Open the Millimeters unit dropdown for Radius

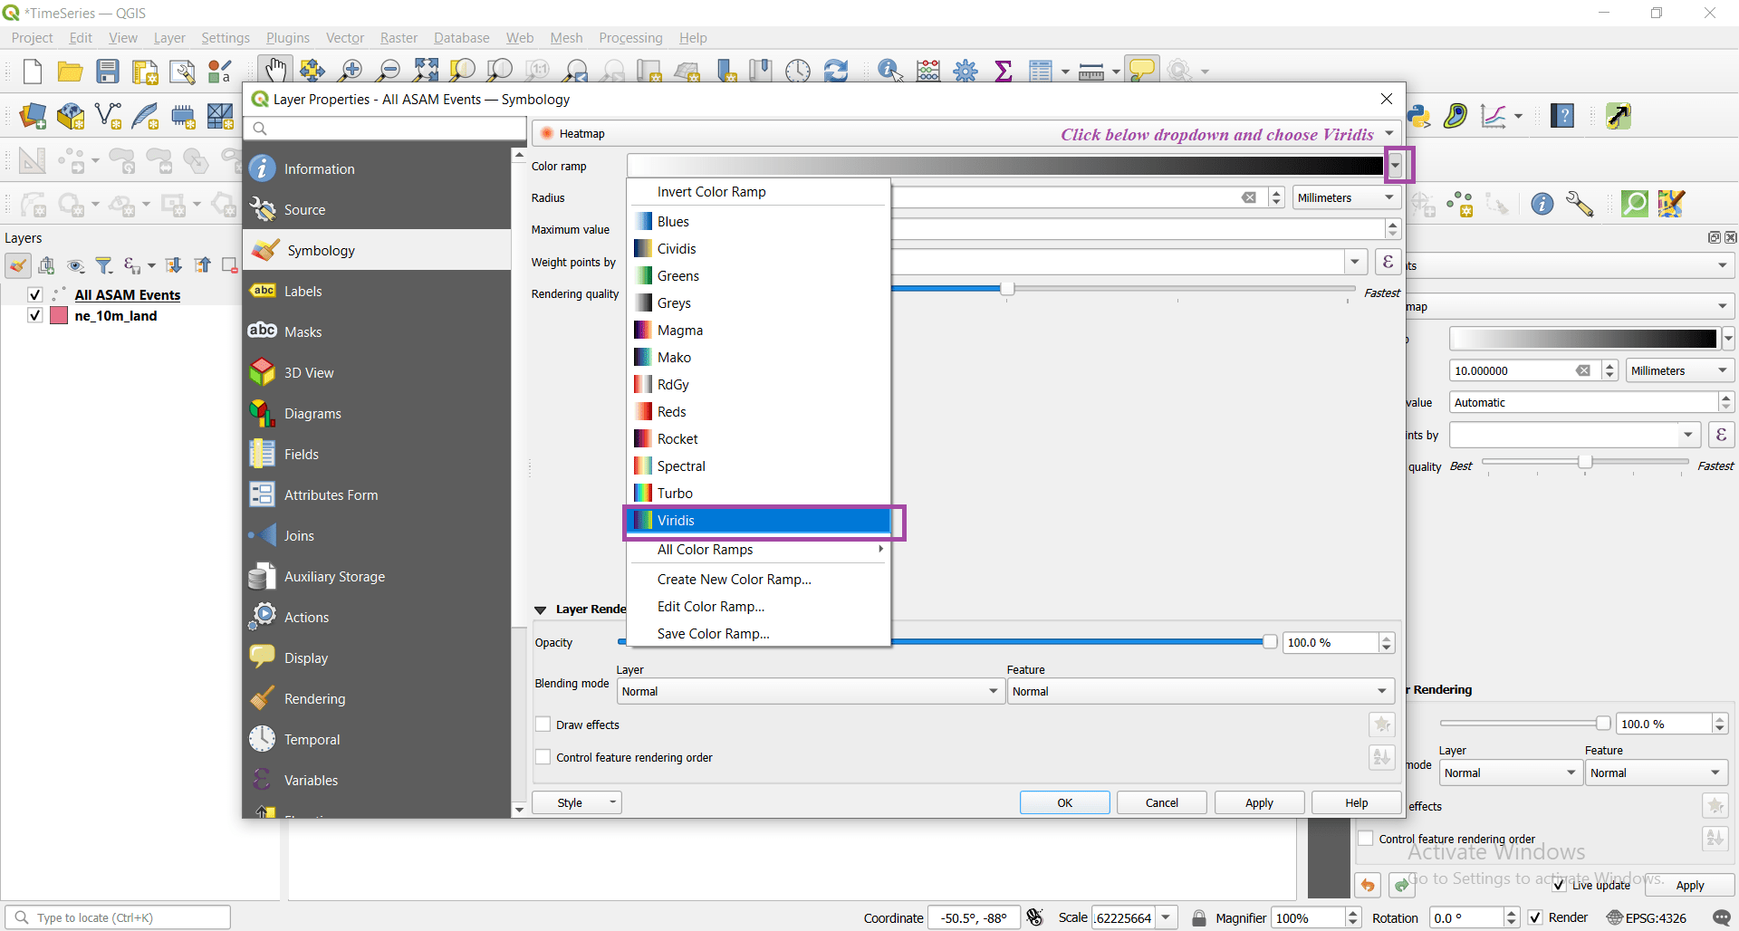pyautogui.click(x=1347, y=197)
